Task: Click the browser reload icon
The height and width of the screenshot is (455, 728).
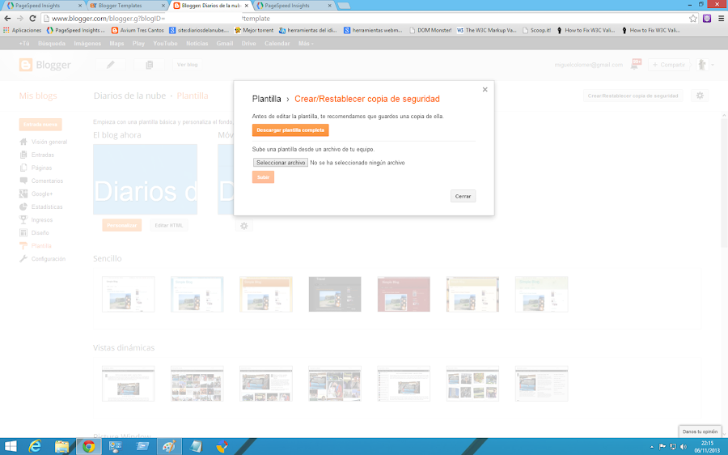Action: tap(32, 19)
